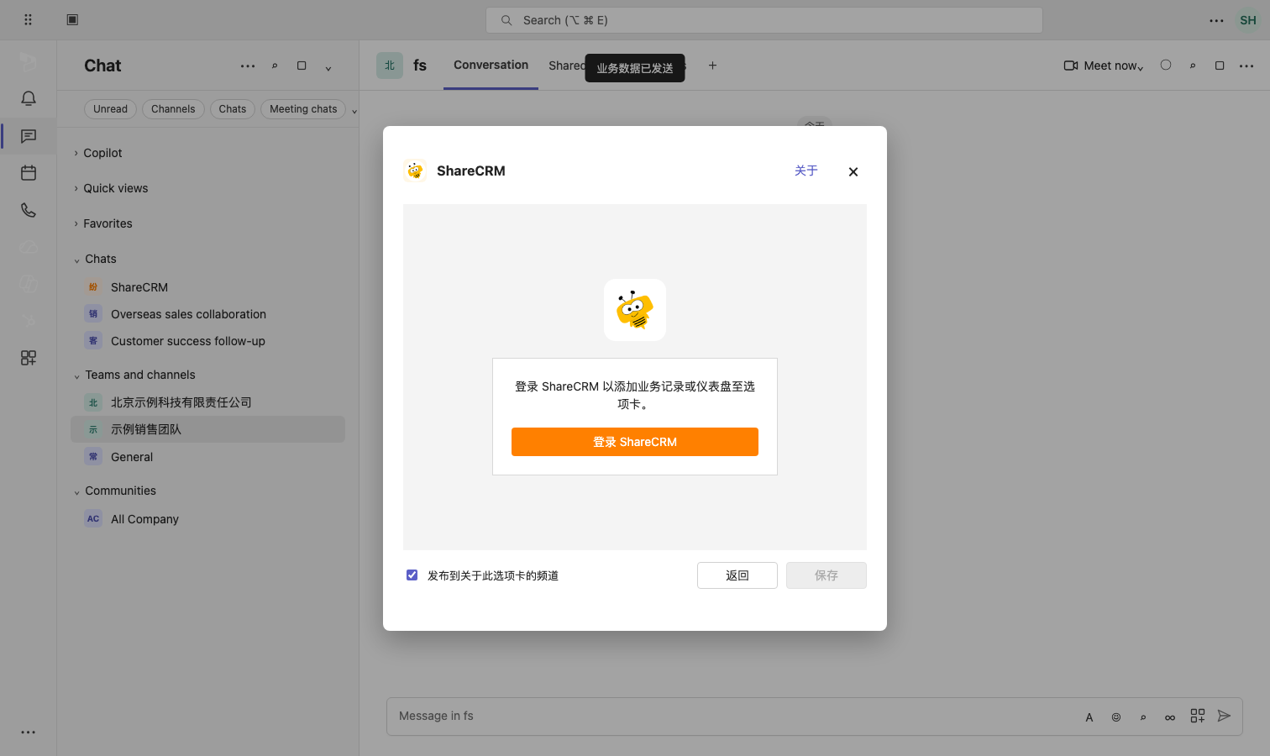Image resolution: width=1270 pixels, height=756 pixels.
Task: Click the orange 登录 ShareCRM button
Action: (x=635, y=442)
